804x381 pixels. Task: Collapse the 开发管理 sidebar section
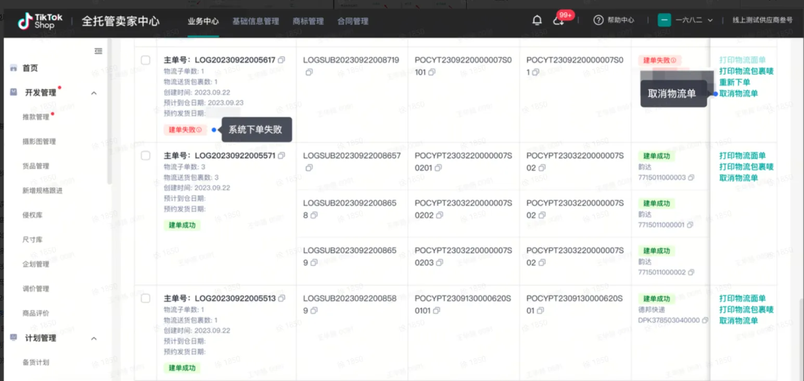tap(94, 93)
